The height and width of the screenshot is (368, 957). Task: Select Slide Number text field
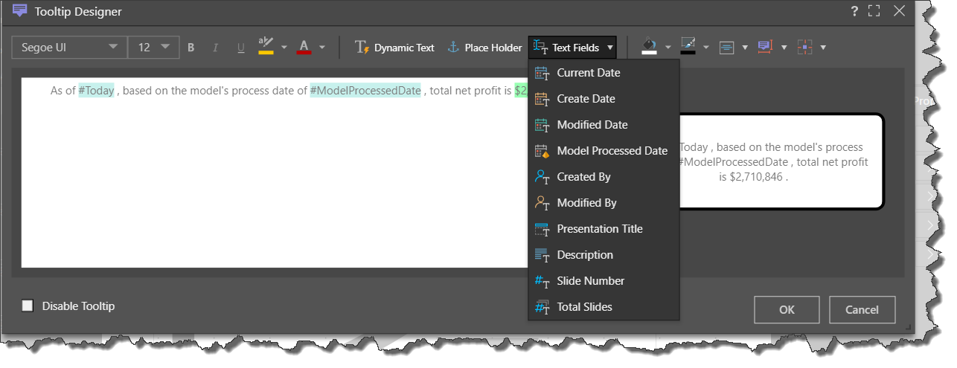coord(590,281)
